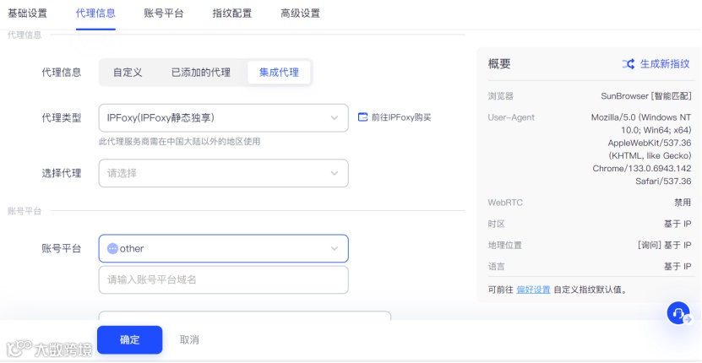The height and width of the screenshot is (363, 702).
Task: Choose the 自定义 proxy option
Action: (128, 73)
